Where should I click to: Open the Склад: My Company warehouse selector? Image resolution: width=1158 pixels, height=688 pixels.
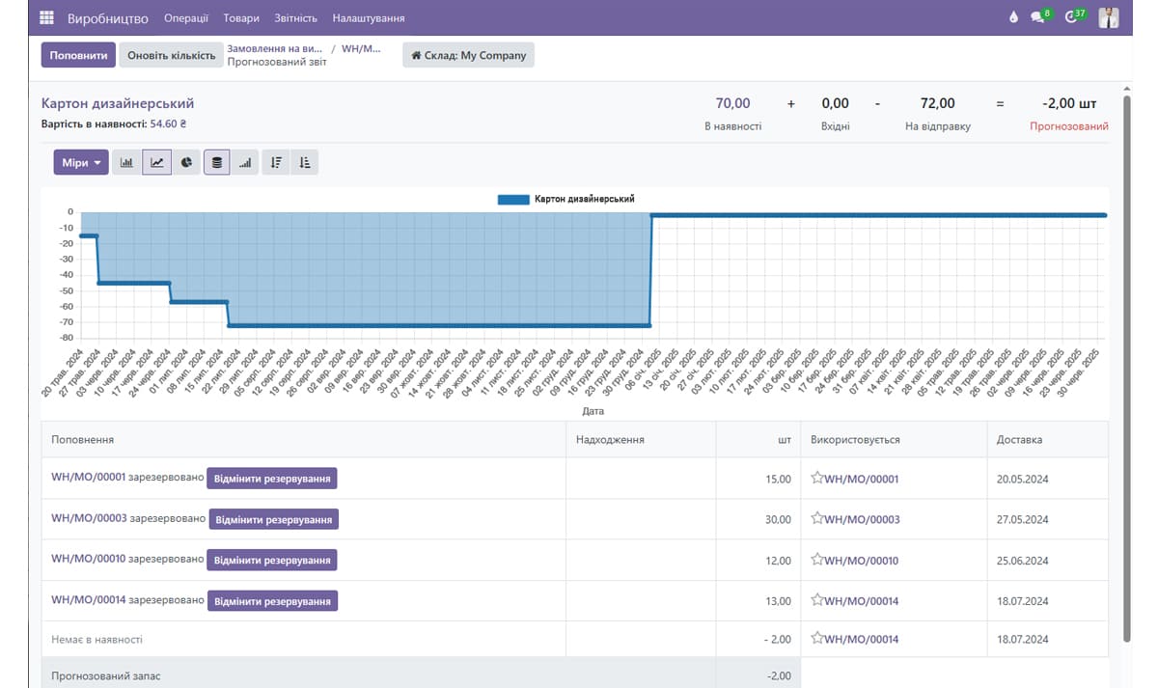[x=468, y=56]
